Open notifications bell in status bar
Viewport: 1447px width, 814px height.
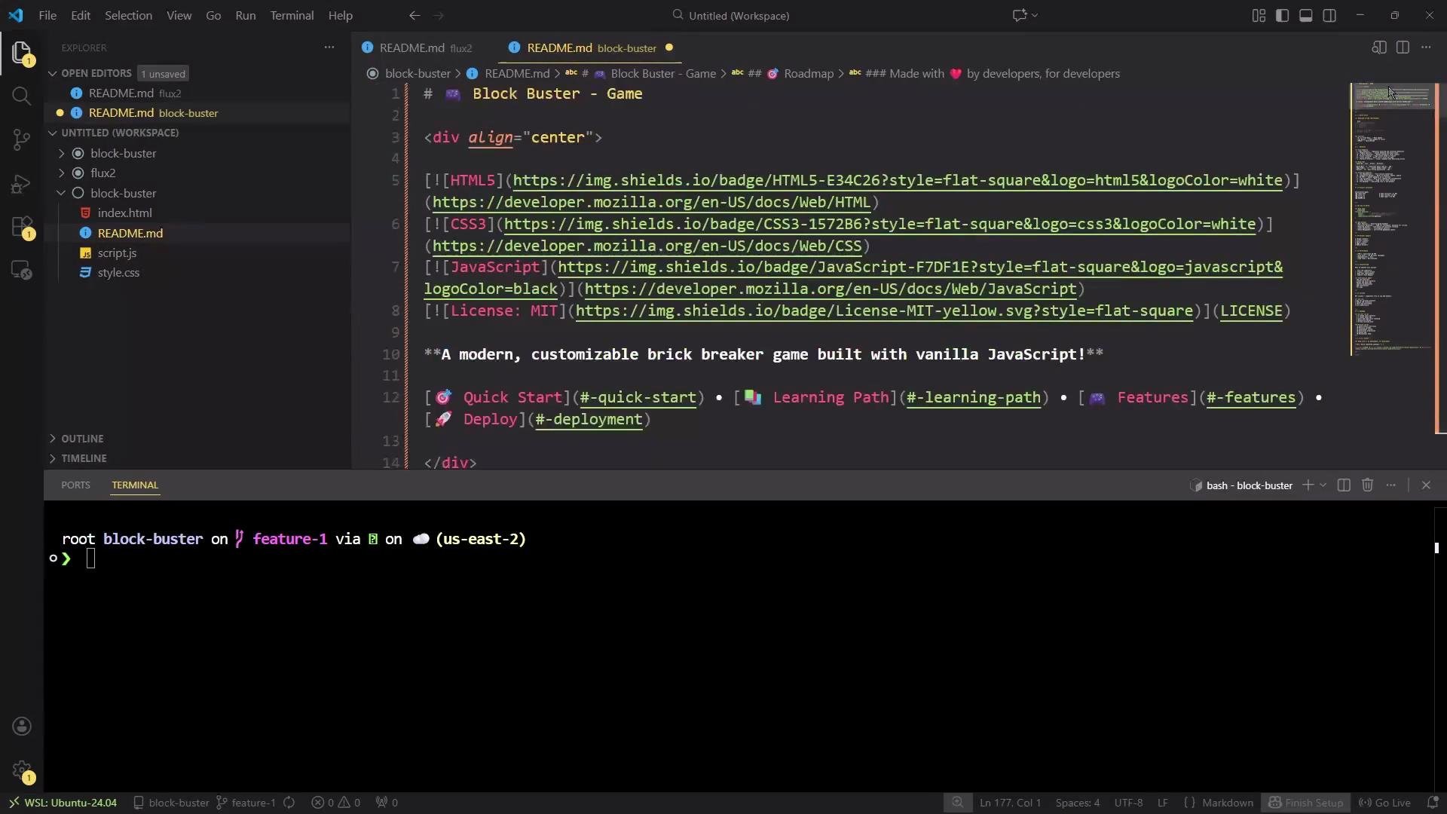click(x=1433, y=803)
